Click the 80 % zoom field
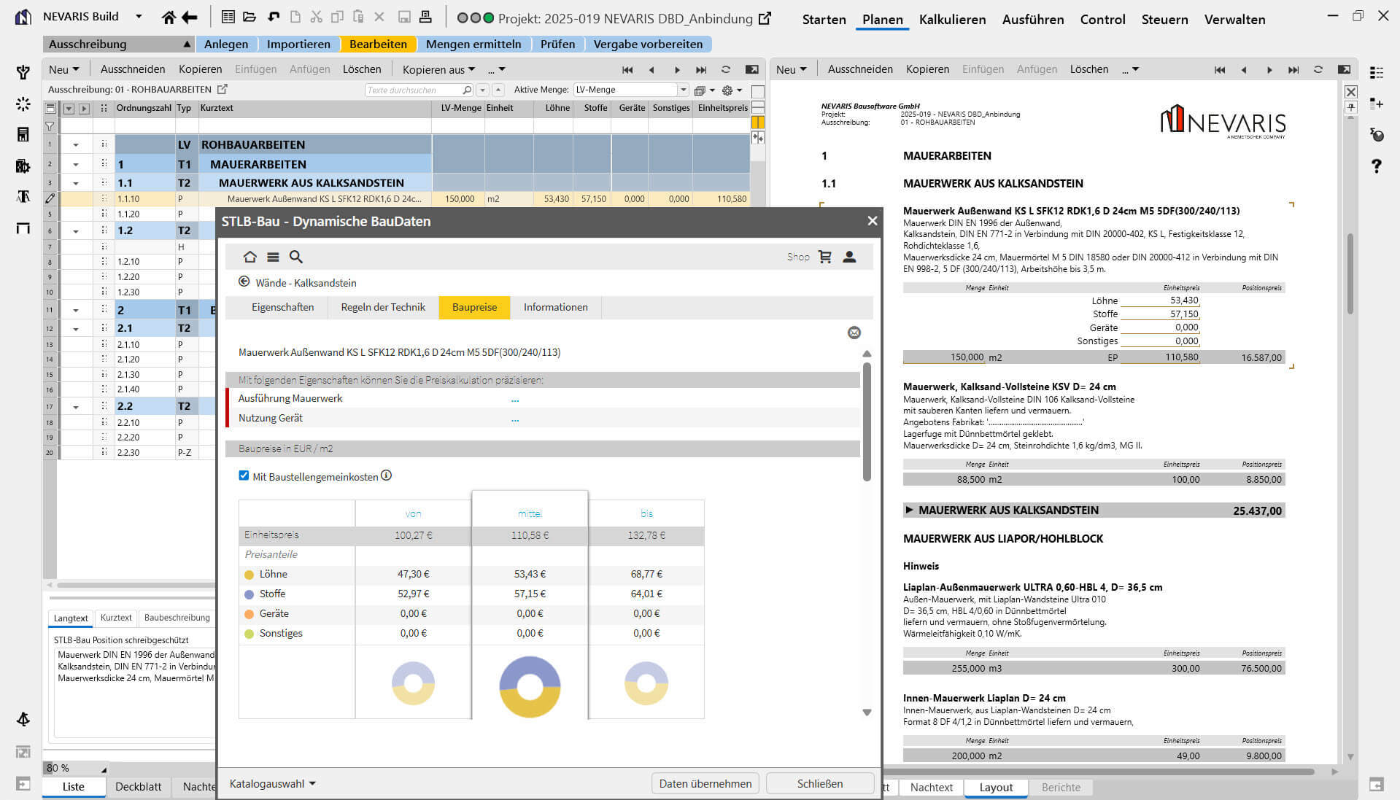Viewport: 1400px width, 800px height. click(74, 768)
